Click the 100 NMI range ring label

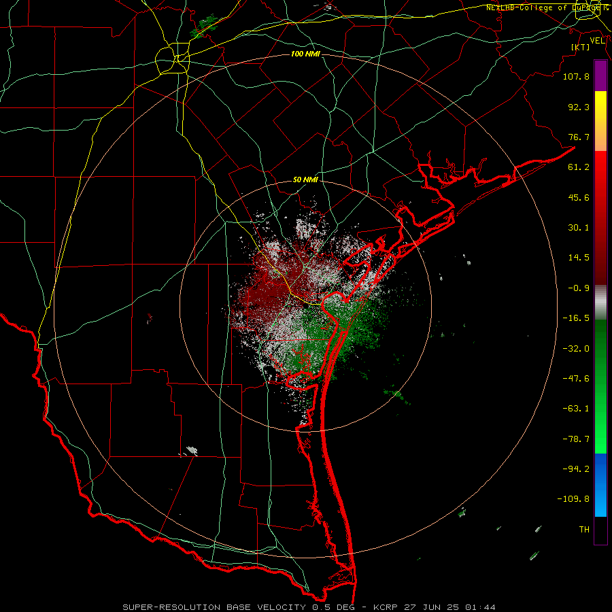(305, 54)
